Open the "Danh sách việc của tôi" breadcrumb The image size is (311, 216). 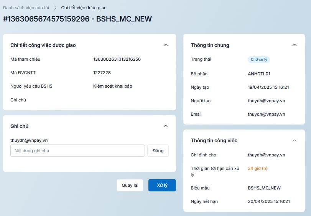pyautogui.click(x=26, y=8)
